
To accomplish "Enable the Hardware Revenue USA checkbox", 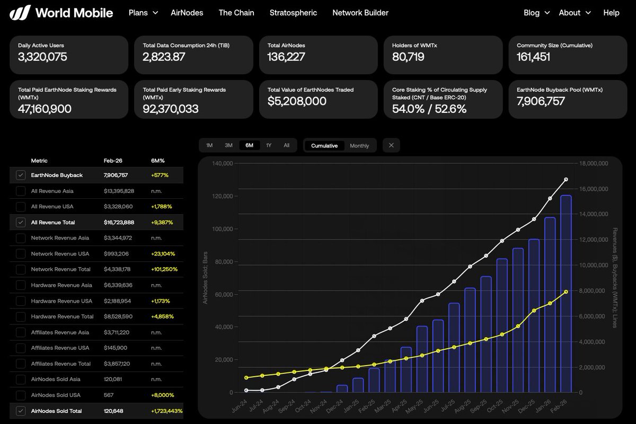I will point(21,301).
